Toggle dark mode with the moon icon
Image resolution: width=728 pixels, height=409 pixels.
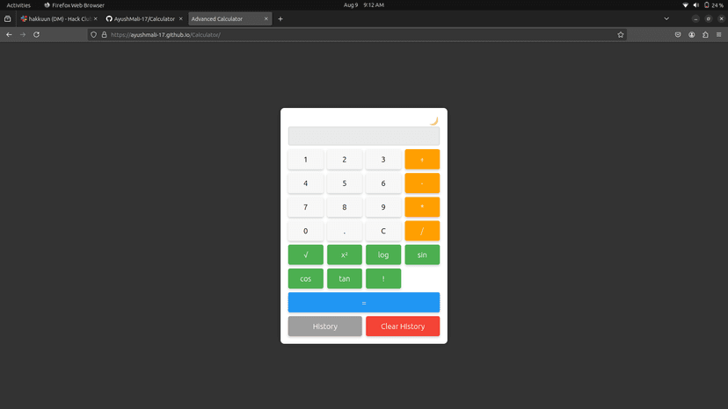pos(433,120)
